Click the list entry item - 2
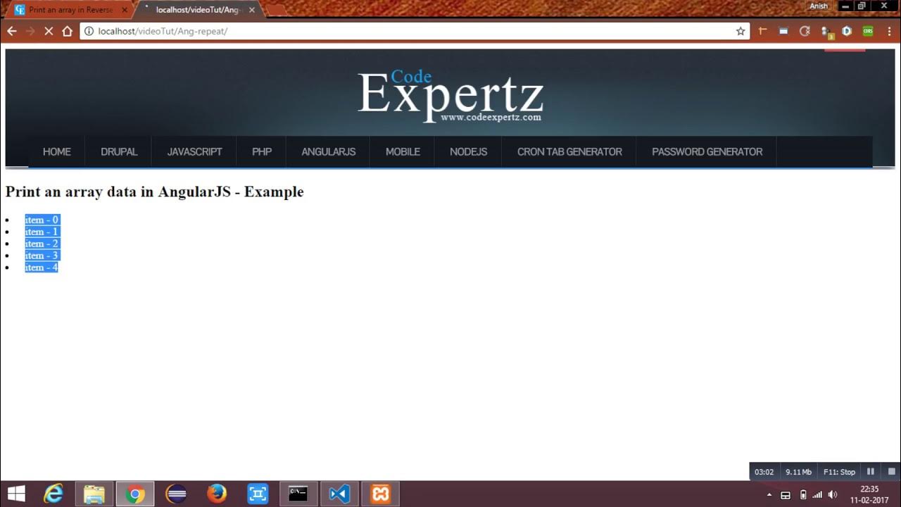Viewport: 901px width, 507px height. [42, 244]
